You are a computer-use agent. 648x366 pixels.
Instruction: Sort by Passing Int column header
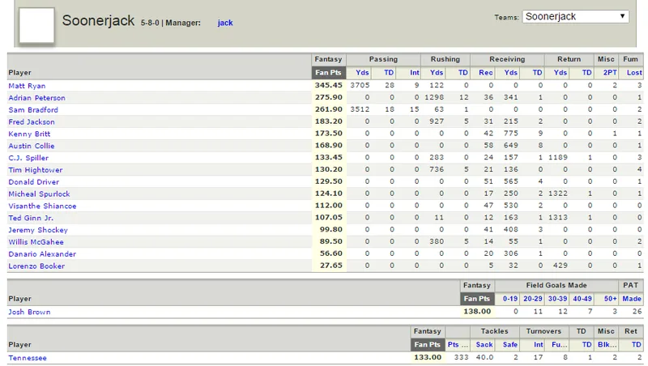414,73
